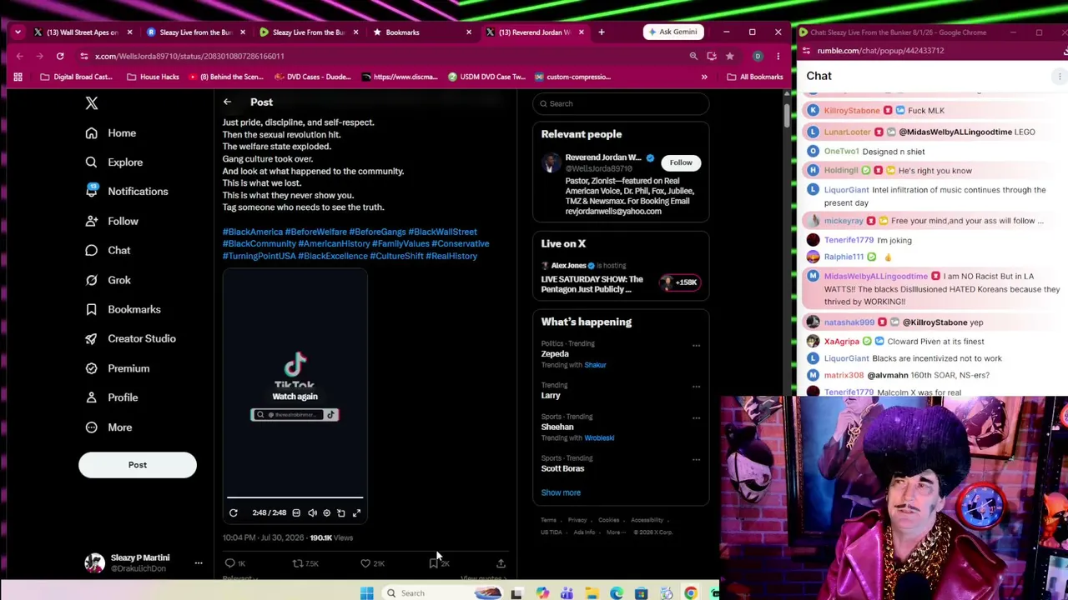Go back from the Post view

tap(227, 102)
